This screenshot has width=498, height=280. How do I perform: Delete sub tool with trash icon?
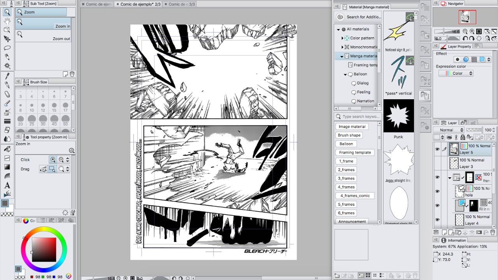[x=72, y=74]
